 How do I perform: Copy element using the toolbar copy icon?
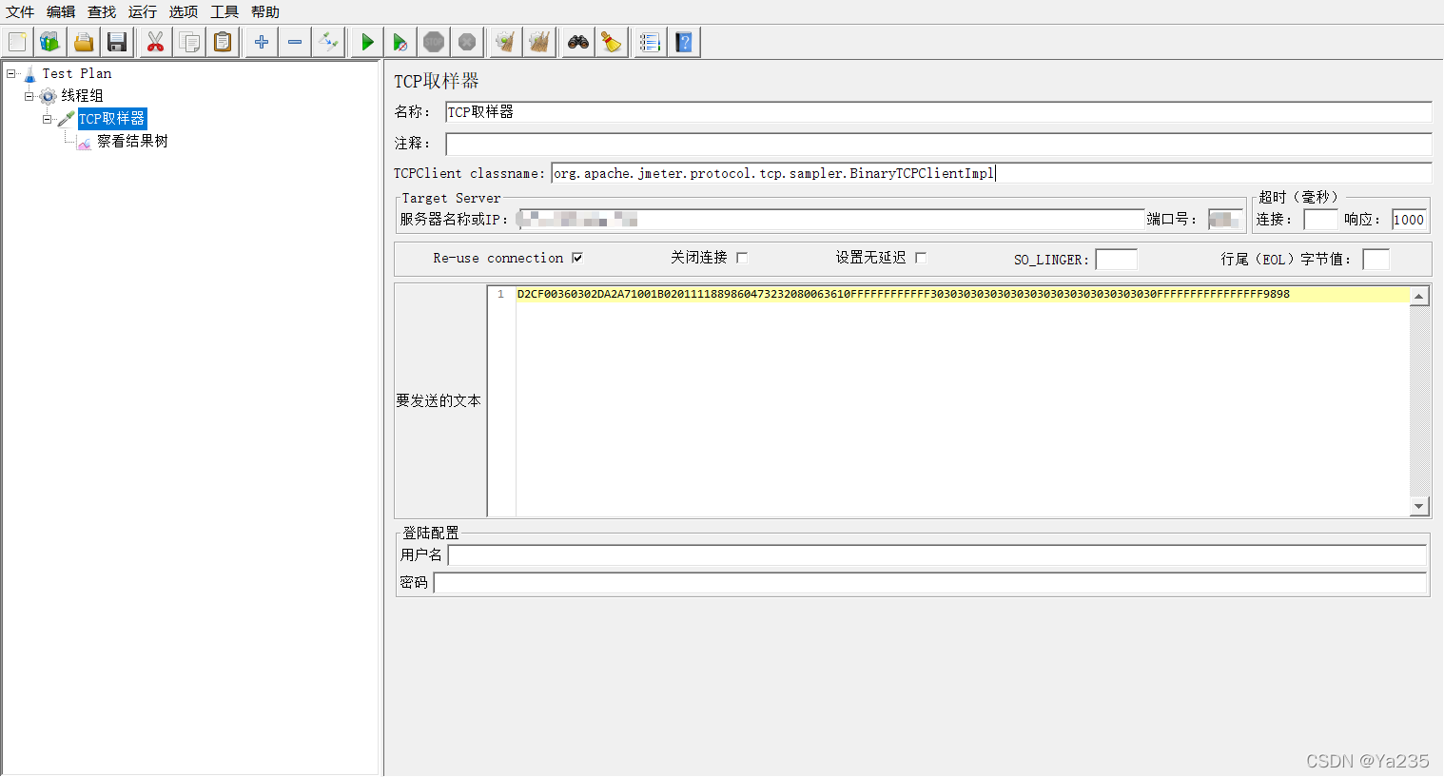pos(189,42)
